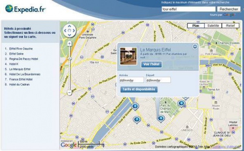This screenshot has height=151, width=244.
Task: Click the Petit Palais museum icon
Action: pyautogui.click(x=211, y=51)
